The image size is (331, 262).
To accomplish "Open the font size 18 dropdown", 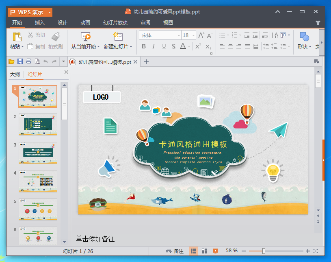I will click(x=193, y=35).
